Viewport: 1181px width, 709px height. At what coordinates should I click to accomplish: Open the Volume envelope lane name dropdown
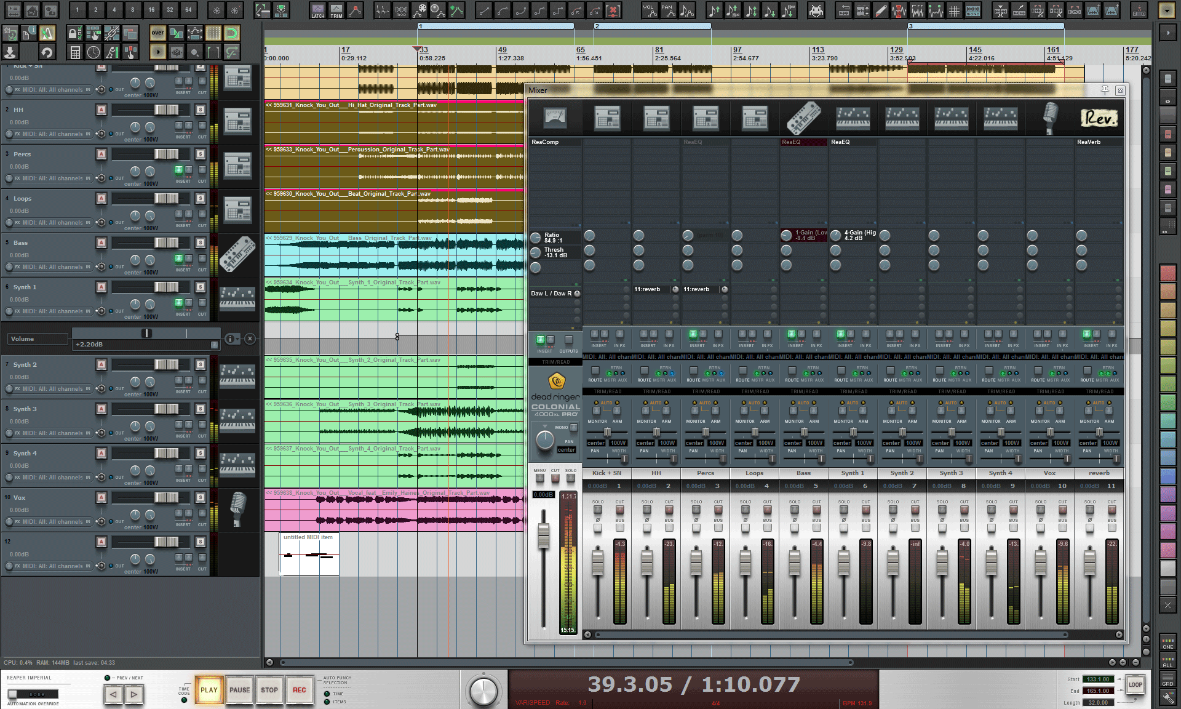38,339
